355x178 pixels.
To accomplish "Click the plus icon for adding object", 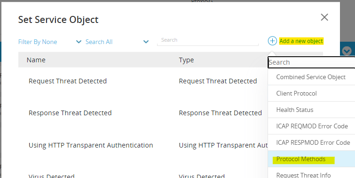I will pos(272,41).
